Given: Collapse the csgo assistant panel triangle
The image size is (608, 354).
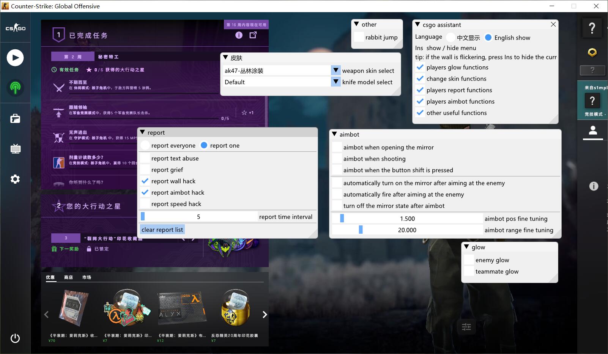Looking at the screenshot, I should click(x=417, y=24).
